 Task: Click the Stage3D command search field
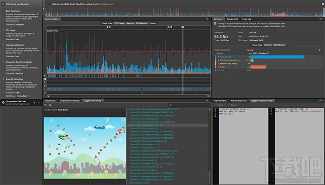point(189,105)
